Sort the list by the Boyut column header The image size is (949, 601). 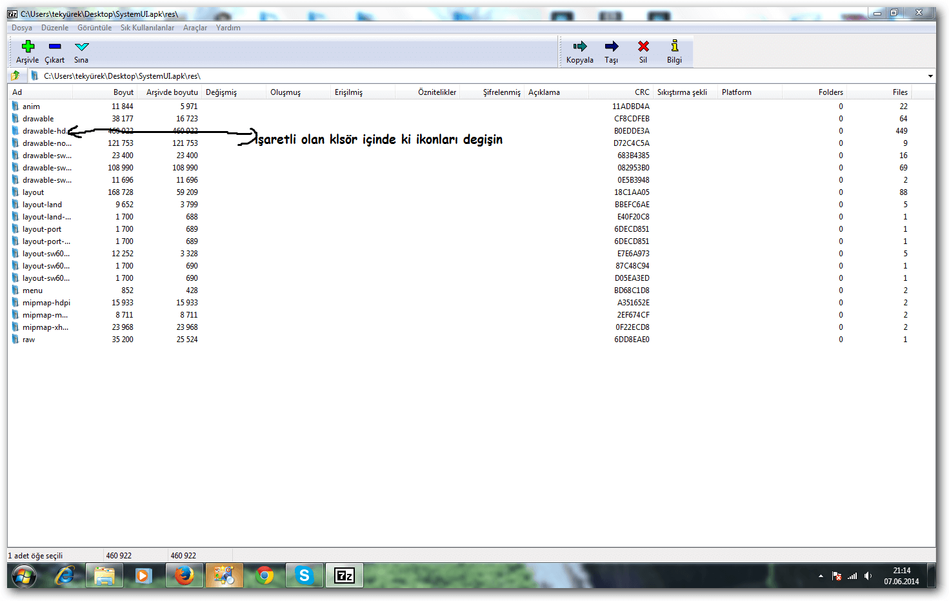[123, 92]
